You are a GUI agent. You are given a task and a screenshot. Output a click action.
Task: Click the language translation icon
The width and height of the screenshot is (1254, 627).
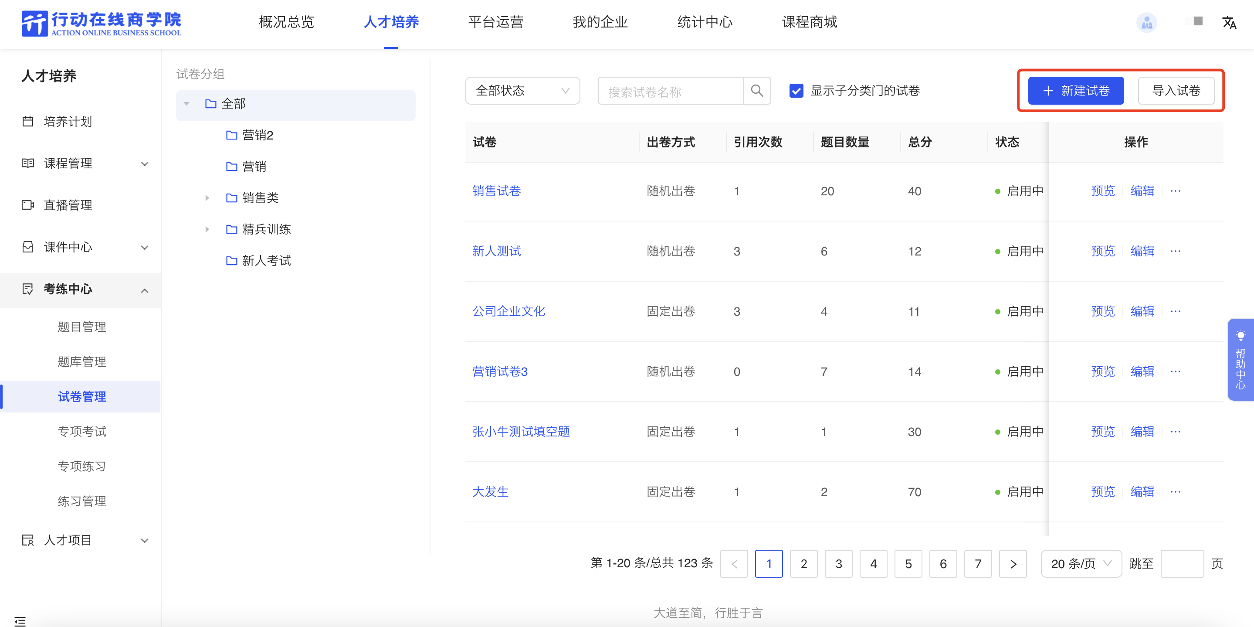point(1229,22)
